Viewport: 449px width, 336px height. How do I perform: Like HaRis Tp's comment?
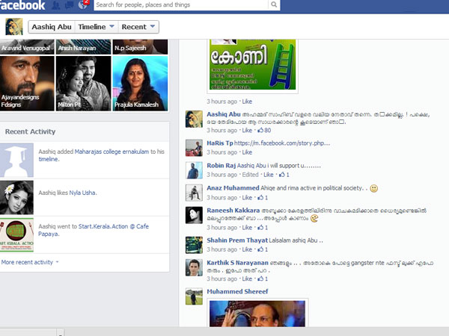tap(247, 152)
